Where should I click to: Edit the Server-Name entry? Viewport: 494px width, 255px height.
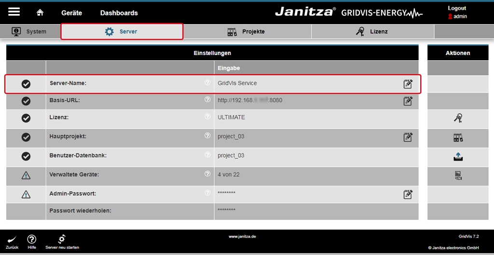408,84
